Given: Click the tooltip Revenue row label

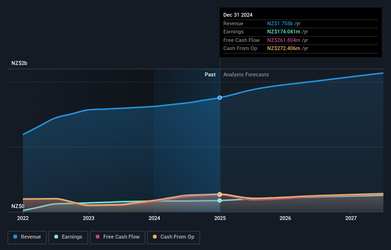Looking at the screenshot, I should pyautogui.click(x=233, y=23).
